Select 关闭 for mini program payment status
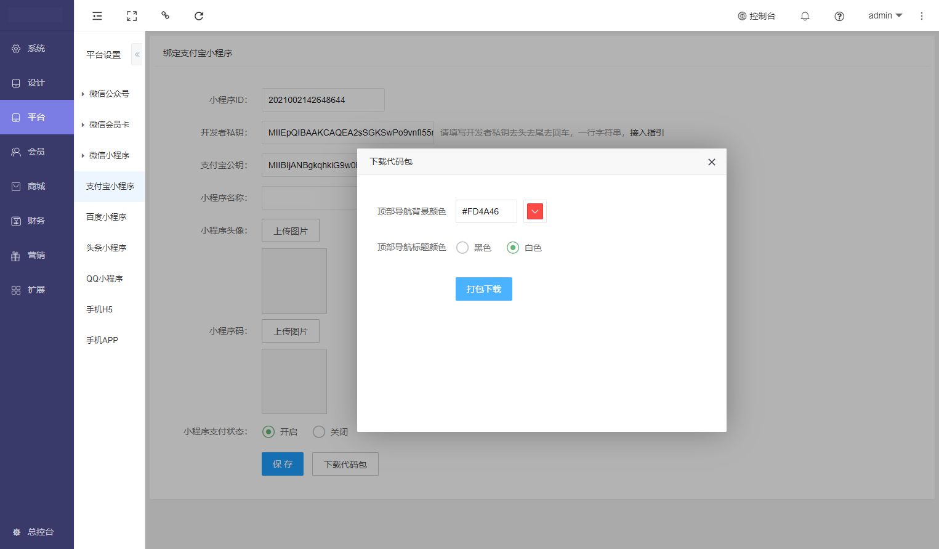The height and width of the screenshot is (549, 939). pos(319,432)
